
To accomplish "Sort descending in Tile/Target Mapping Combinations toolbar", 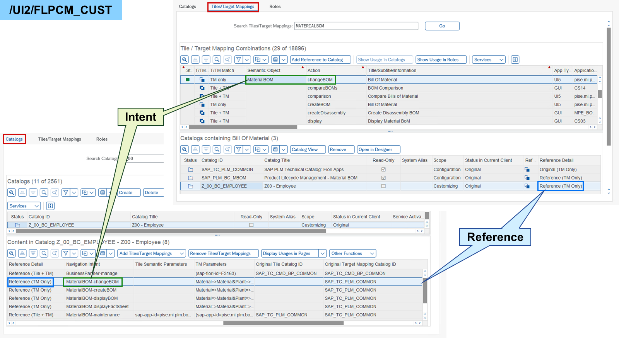I will point(206,59).
